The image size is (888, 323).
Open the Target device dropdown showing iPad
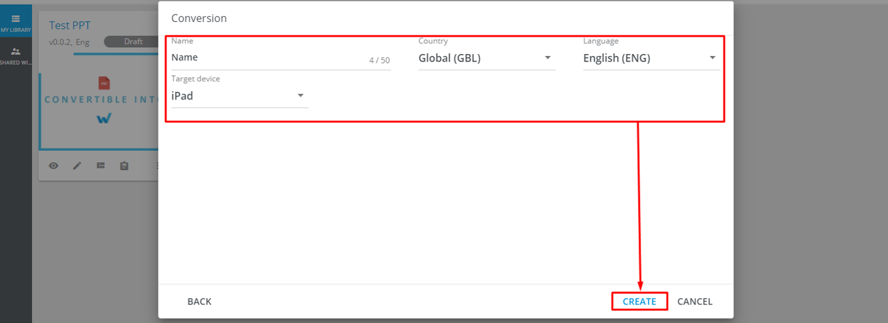pos(239,96)
